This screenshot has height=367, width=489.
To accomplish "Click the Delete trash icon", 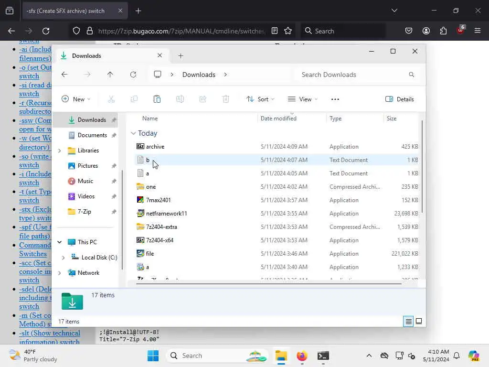I will (226, 99).
